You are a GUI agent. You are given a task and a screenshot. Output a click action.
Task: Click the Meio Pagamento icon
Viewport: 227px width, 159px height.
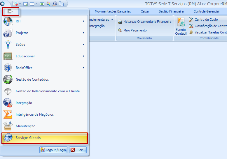pos(120,30)
